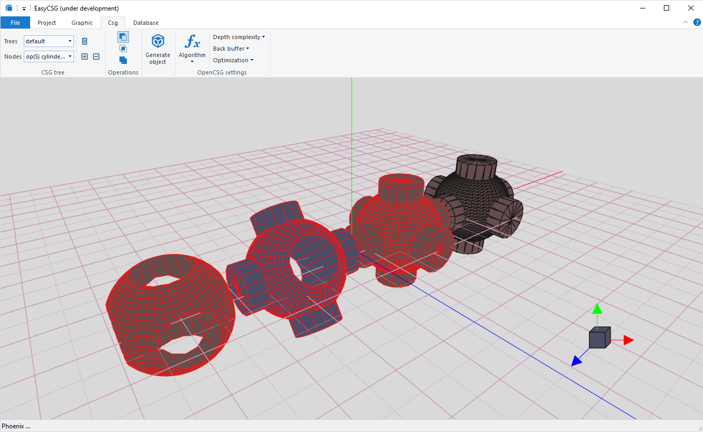
Task: Switch to the Database tab
Action: tap(146, 23)
